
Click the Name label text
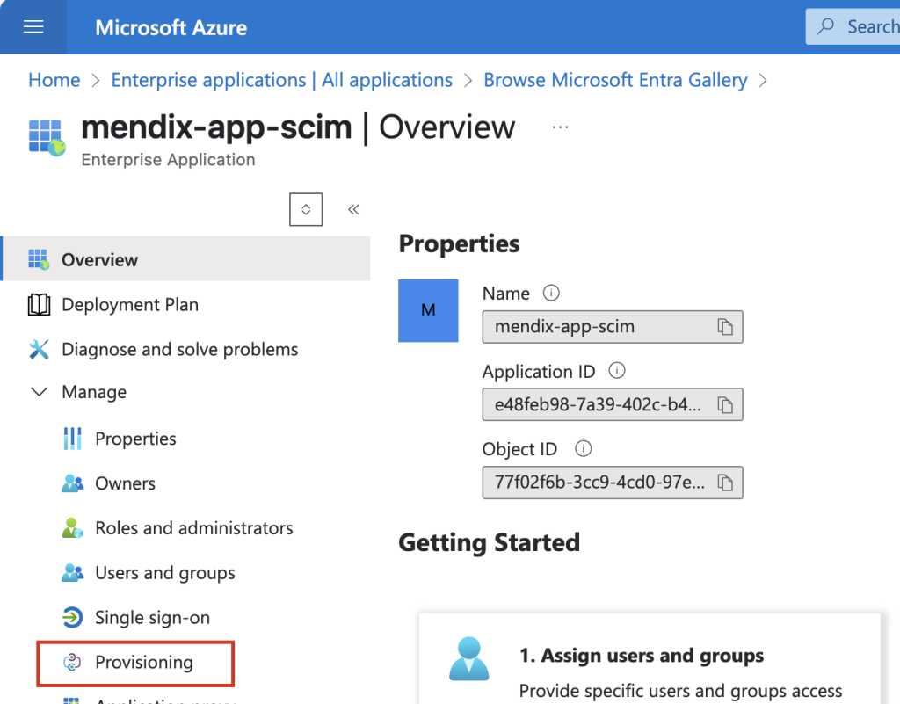coord(505,294)
